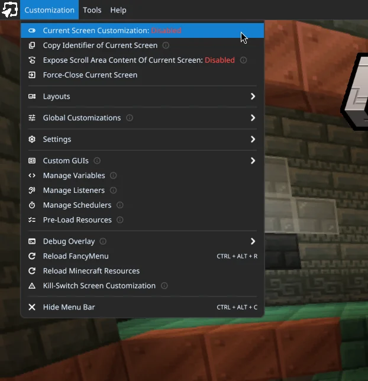Open Custom GUIs entry
Screen dimensions: 368x381
(x=143, y=160)
